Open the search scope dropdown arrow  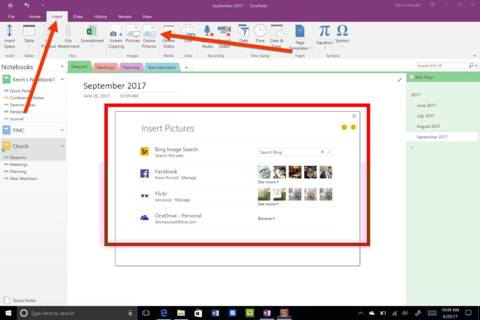tap(477, 65)
